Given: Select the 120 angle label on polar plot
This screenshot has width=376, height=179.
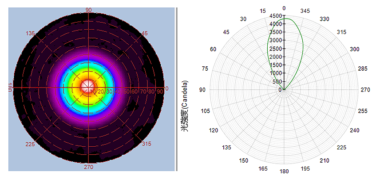Looking at the screenshot, I should [x=213, y=130].
